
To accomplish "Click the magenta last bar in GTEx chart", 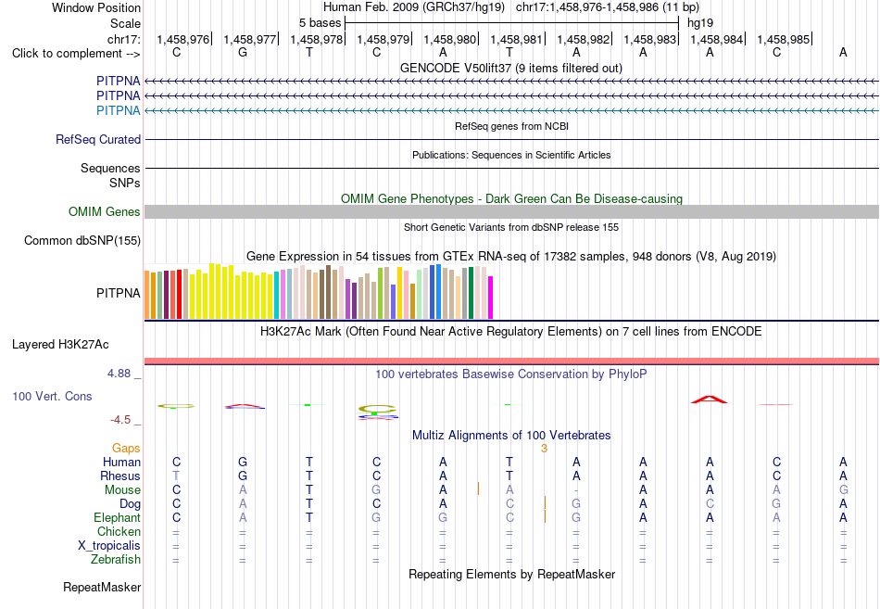I will click(491, 298).
